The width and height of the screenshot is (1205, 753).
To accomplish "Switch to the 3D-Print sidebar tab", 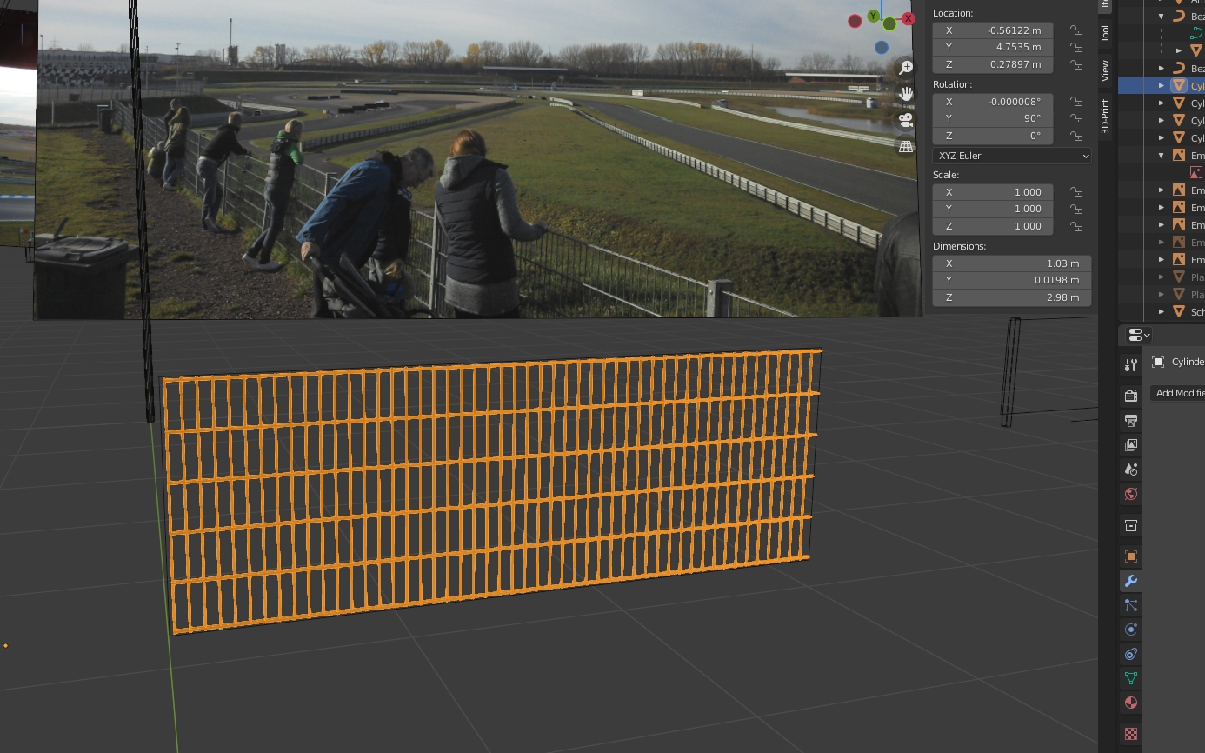I will point(1105,116).
